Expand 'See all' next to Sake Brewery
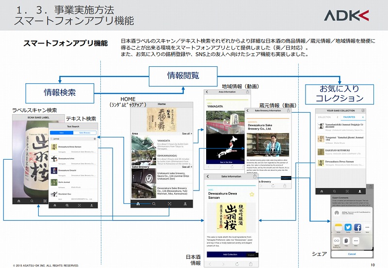 click(x=186, y=167)
